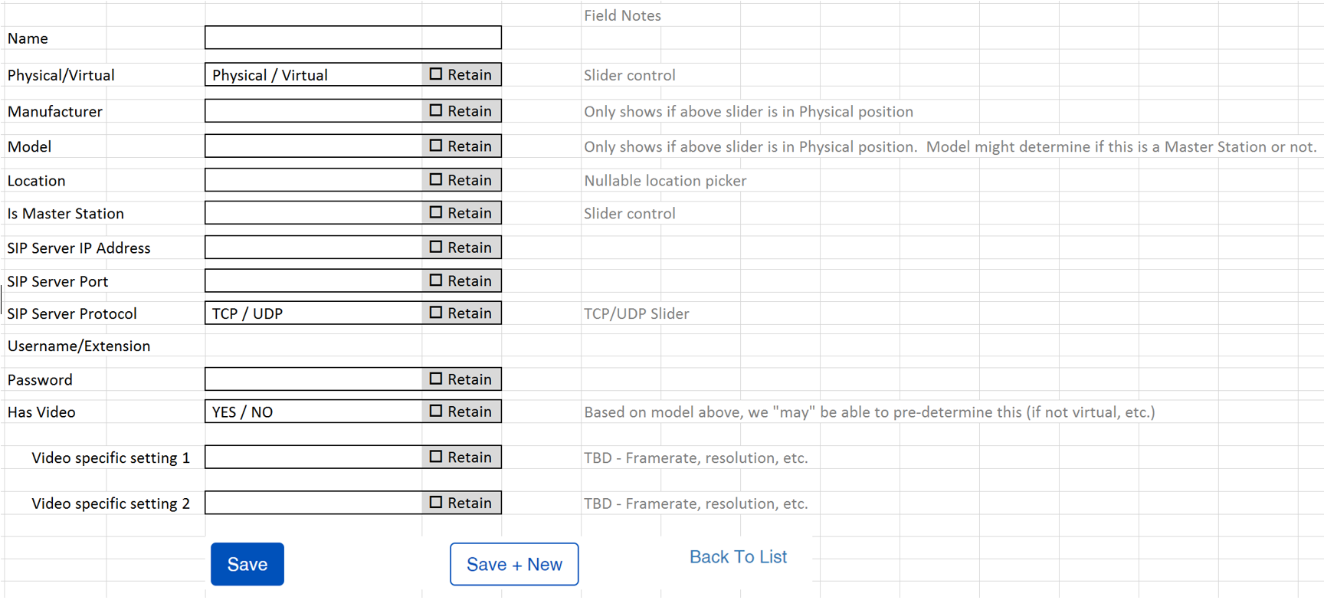Viewport: 1324px width, 610px height.
Task: Click into the Name text field
Action: [x=352, y=38]
